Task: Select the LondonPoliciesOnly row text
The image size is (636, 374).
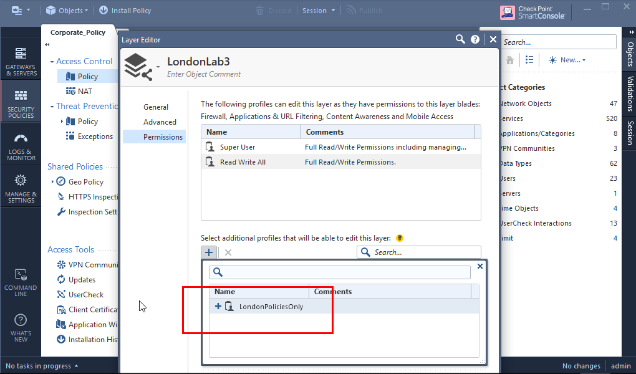Action: (271, 307)
